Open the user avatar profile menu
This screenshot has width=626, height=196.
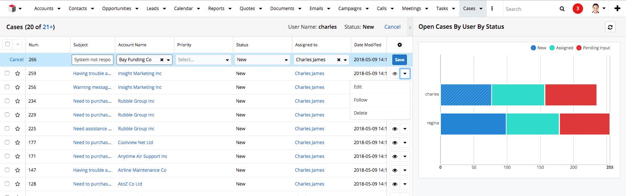tap(598, 8)
